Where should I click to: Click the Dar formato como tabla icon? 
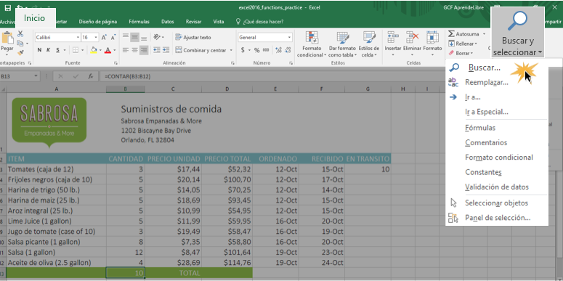[343, 38]
